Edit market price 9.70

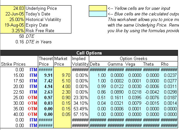pyautogui.click(x=62, y=75)
